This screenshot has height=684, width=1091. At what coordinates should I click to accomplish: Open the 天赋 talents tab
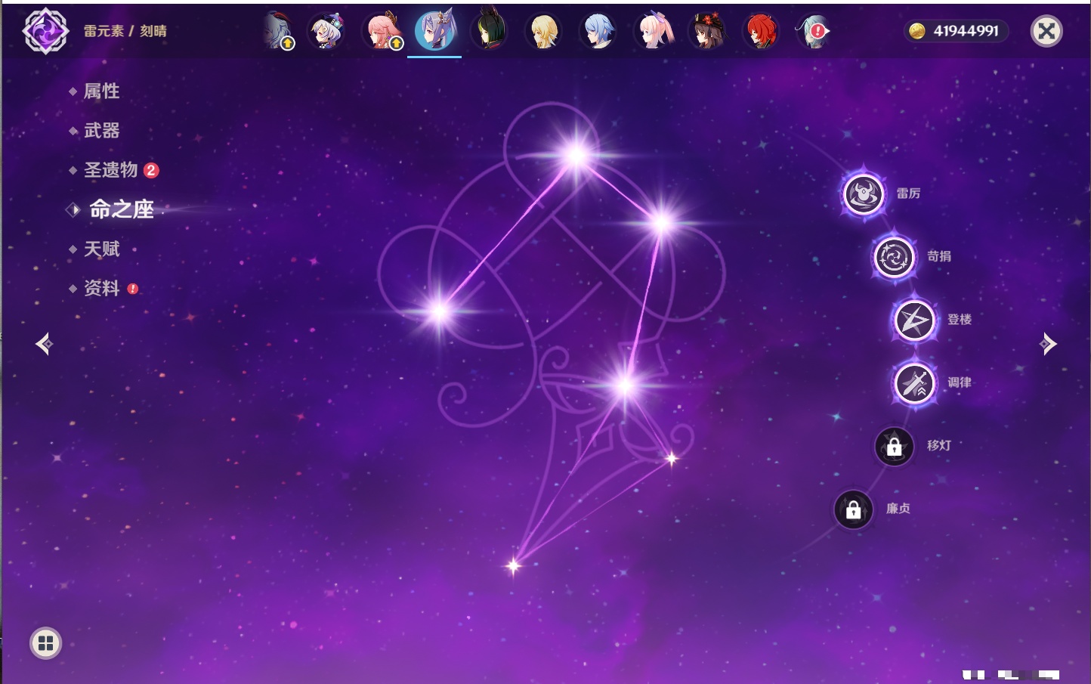(101, 249)
